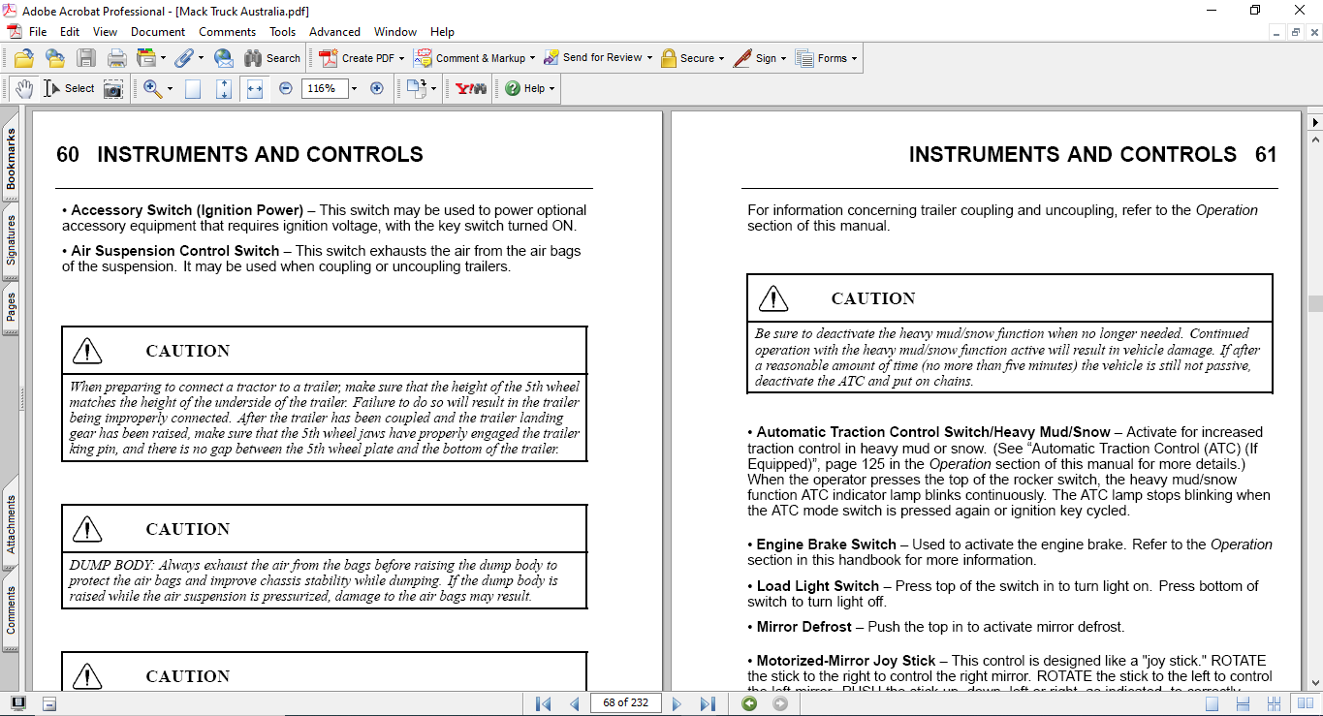Click the Secure padlock button

[693, 58]
